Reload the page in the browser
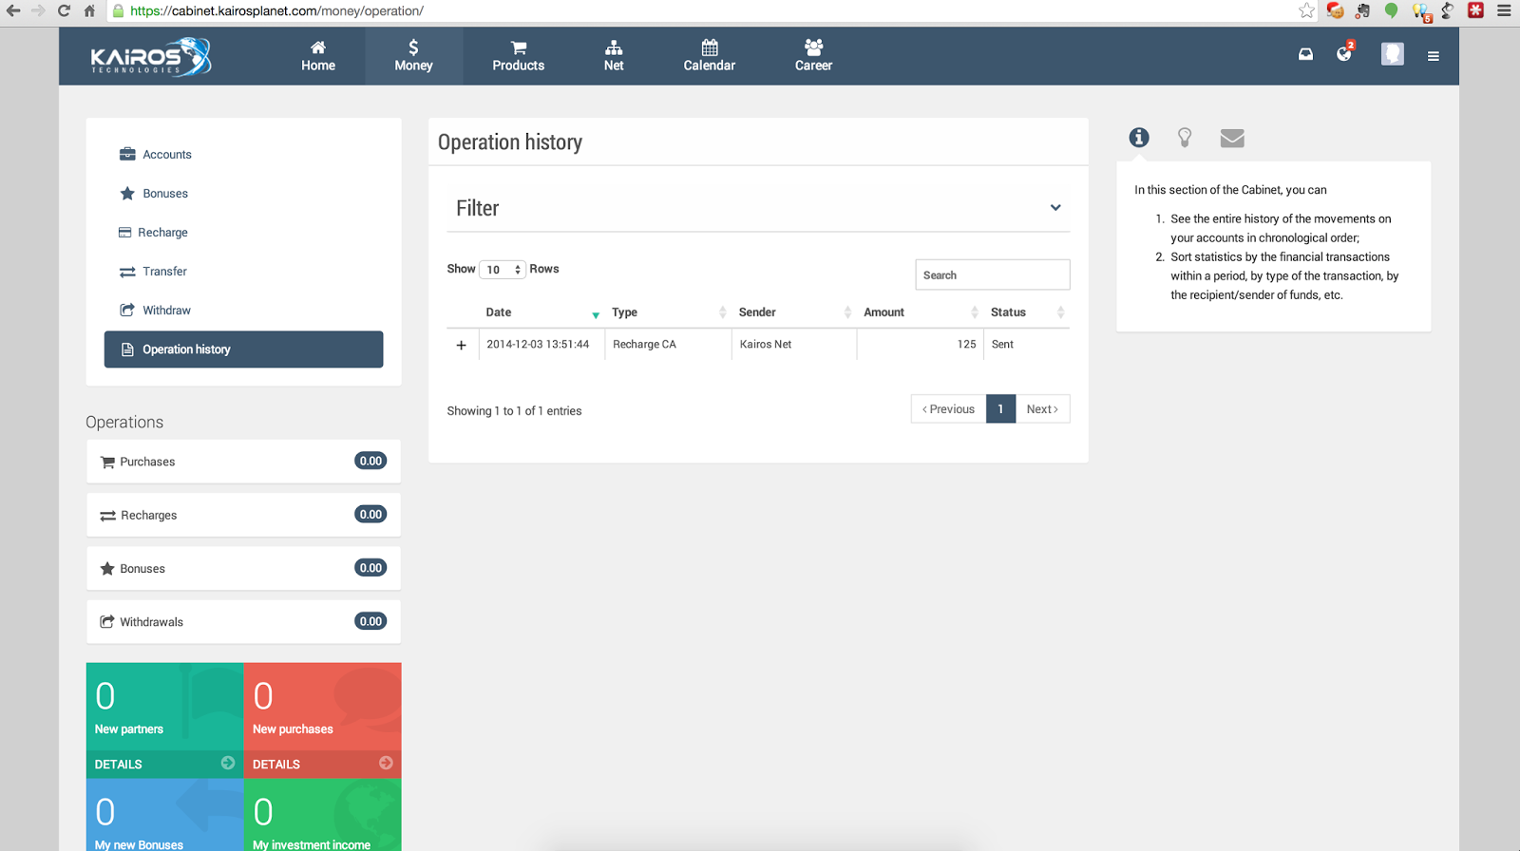Screen dimensions: 1520x851 [64, 10]
